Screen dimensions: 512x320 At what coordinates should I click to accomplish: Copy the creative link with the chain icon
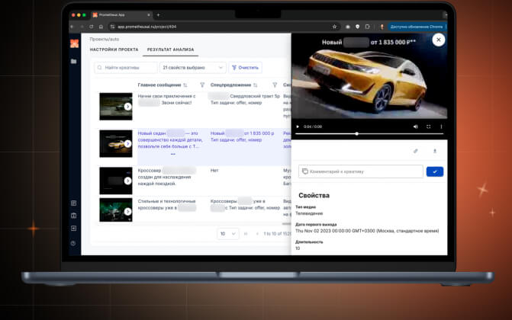(415, 151)
